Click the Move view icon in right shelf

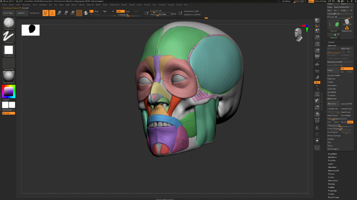coord(317,101)
